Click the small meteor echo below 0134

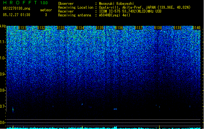pyautogui.click(x=82, y=104)
